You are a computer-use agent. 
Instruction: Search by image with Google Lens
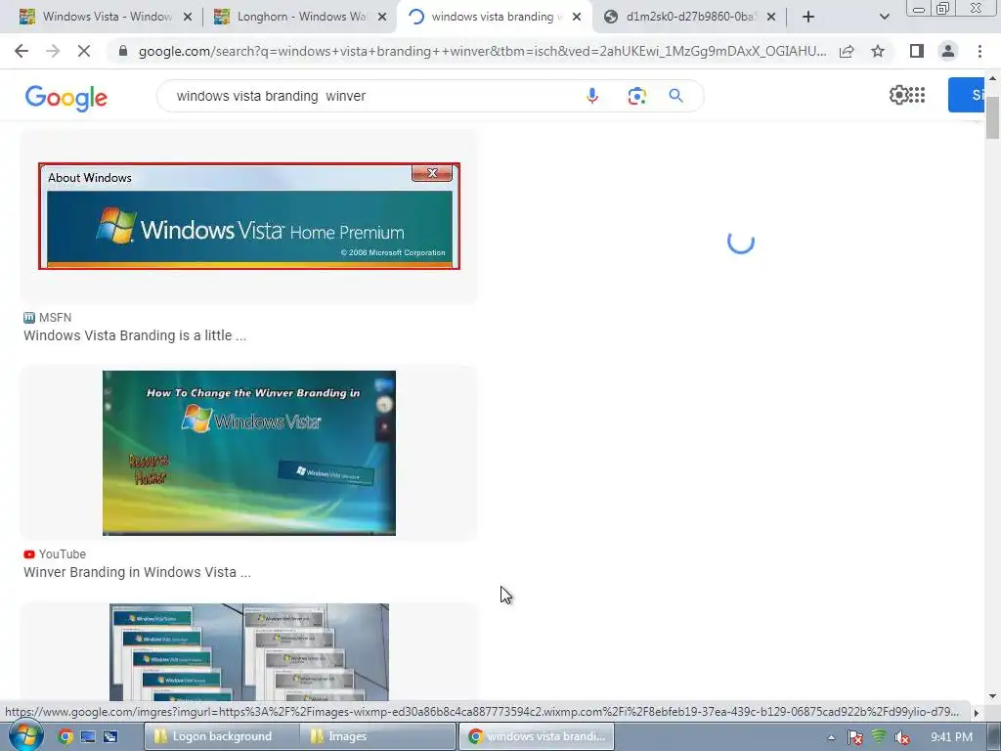pyautogui.click(x=636, y=96)
